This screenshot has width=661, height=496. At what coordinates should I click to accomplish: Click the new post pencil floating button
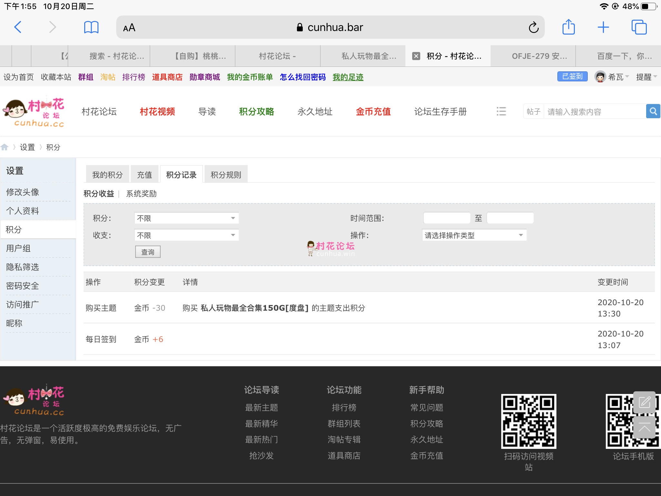click(x=645, y=402)
